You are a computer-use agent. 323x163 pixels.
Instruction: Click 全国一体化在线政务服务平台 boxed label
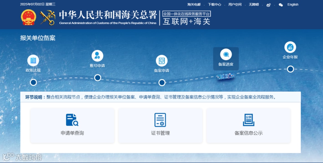pyautogui.click(x=187, y=14)
